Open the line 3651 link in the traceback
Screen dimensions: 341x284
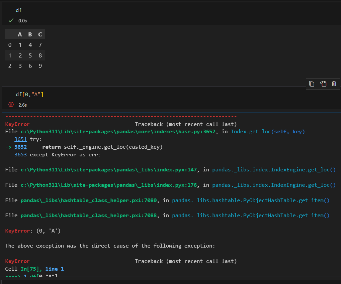click(x=20, y=139)
